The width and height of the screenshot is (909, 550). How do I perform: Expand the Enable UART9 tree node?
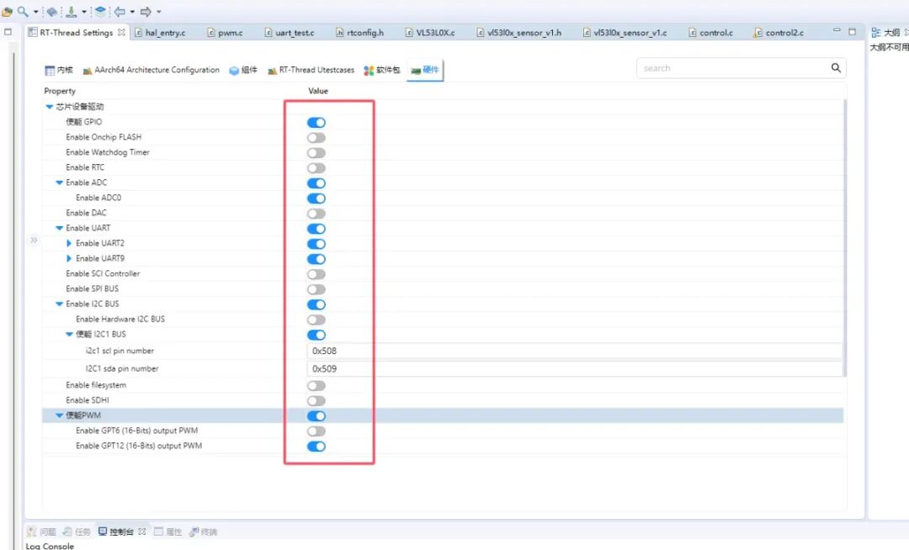[70, 259]
